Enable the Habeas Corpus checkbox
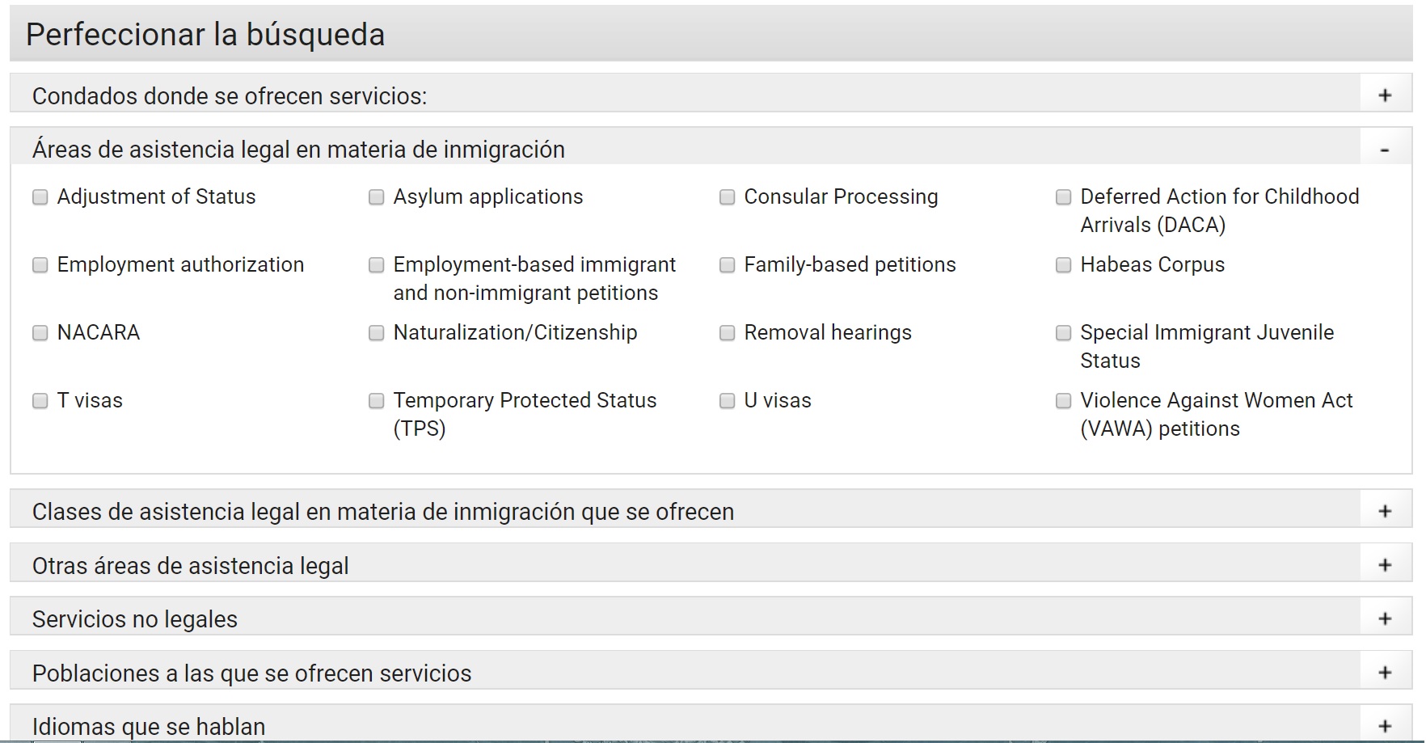 coord(1063,264)
